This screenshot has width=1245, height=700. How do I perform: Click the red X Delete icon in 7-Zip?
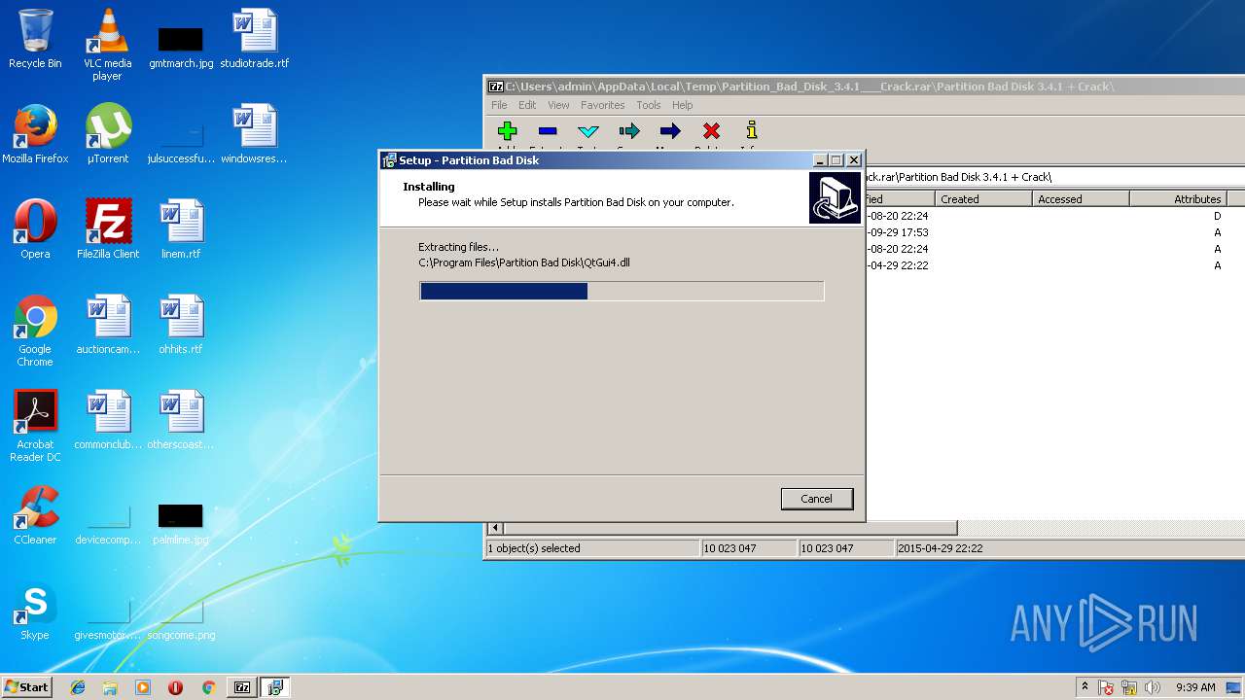pyautogui.click(x=711, y=131)
